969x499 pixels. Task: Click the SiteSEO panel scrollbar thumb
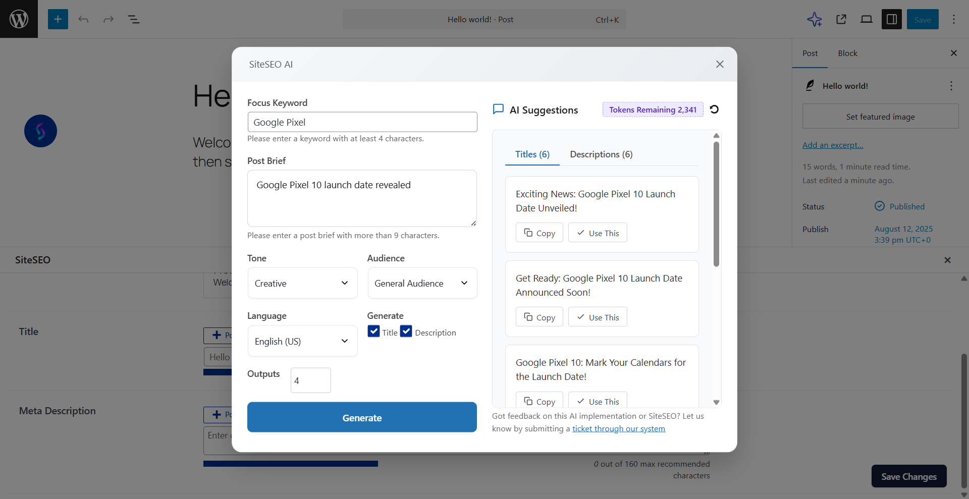964,421
